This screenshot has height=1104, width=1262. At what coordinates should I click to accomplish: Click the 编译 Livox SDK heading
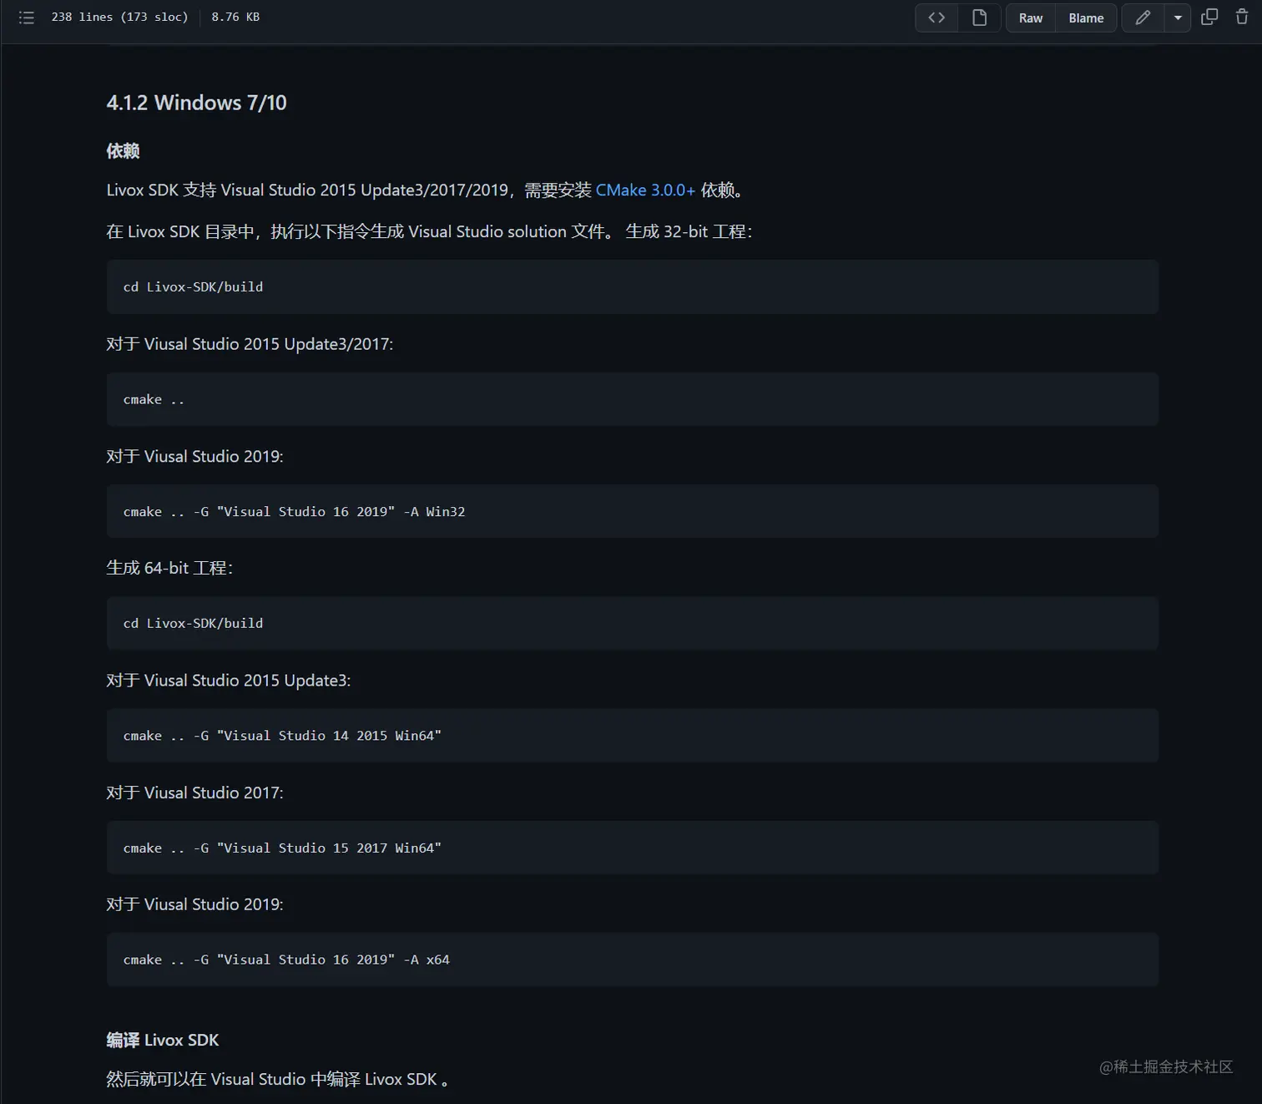tap(163, 1040)
